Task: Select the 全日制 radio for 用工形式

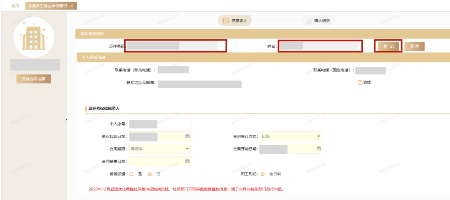Action: pos(262,174)
